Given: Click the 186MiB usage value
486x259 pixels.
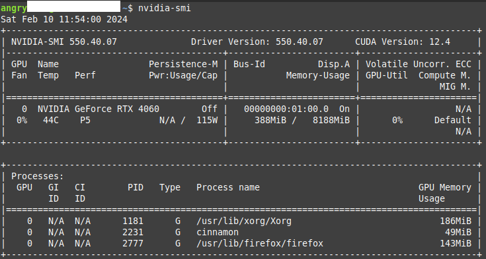Looking at the screenshot, I should pyautogui.click(x=456, y=221).
